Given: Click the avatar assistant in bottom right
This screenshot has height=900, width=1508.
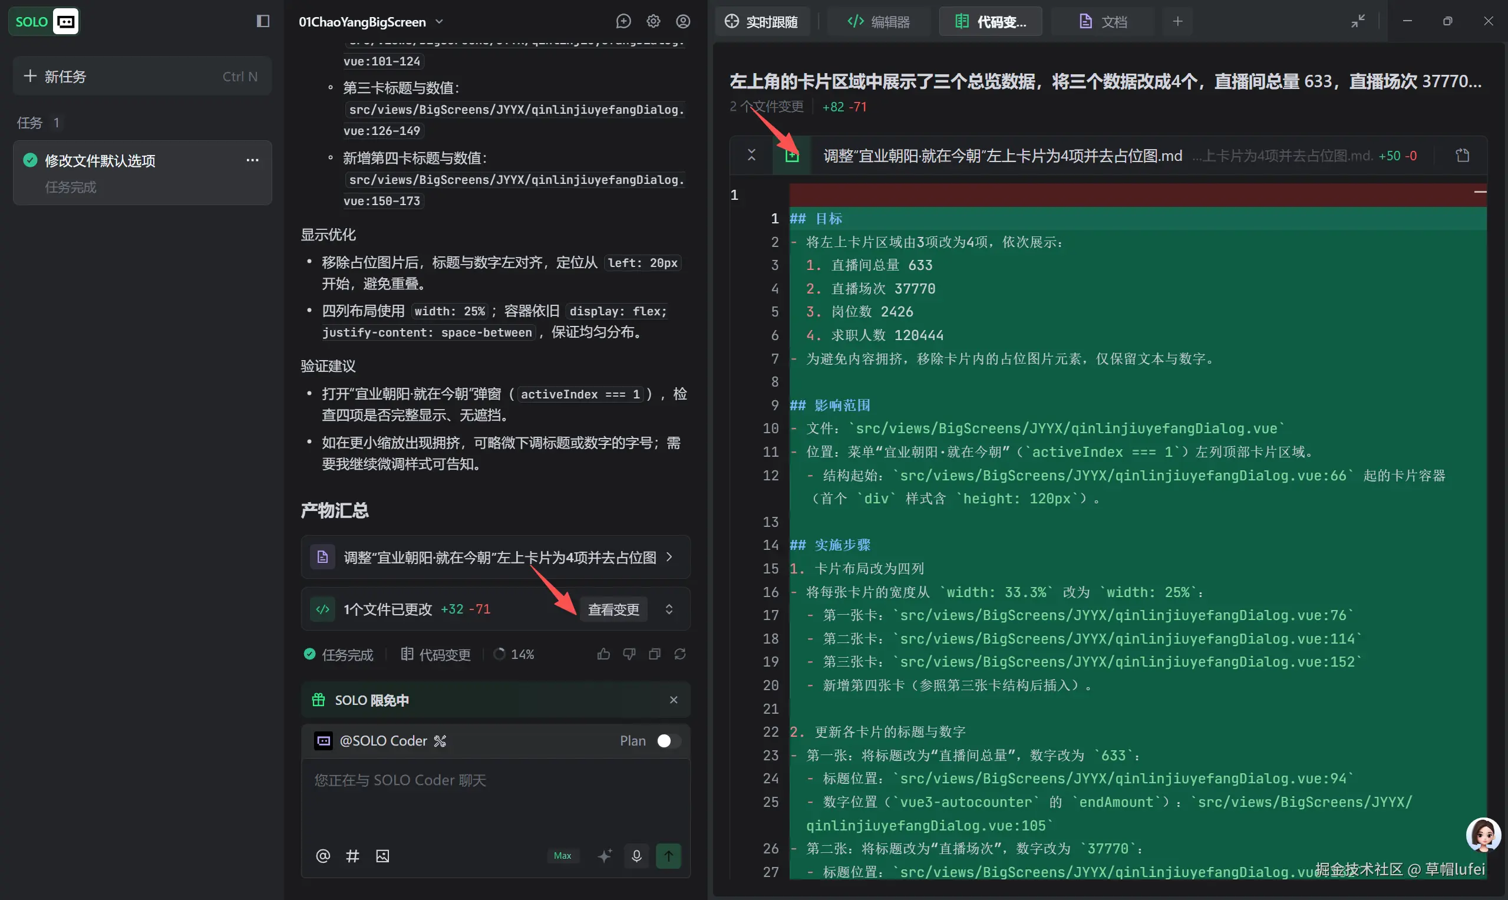Looking at the screenshot, I should click(x=1483, y=835).
